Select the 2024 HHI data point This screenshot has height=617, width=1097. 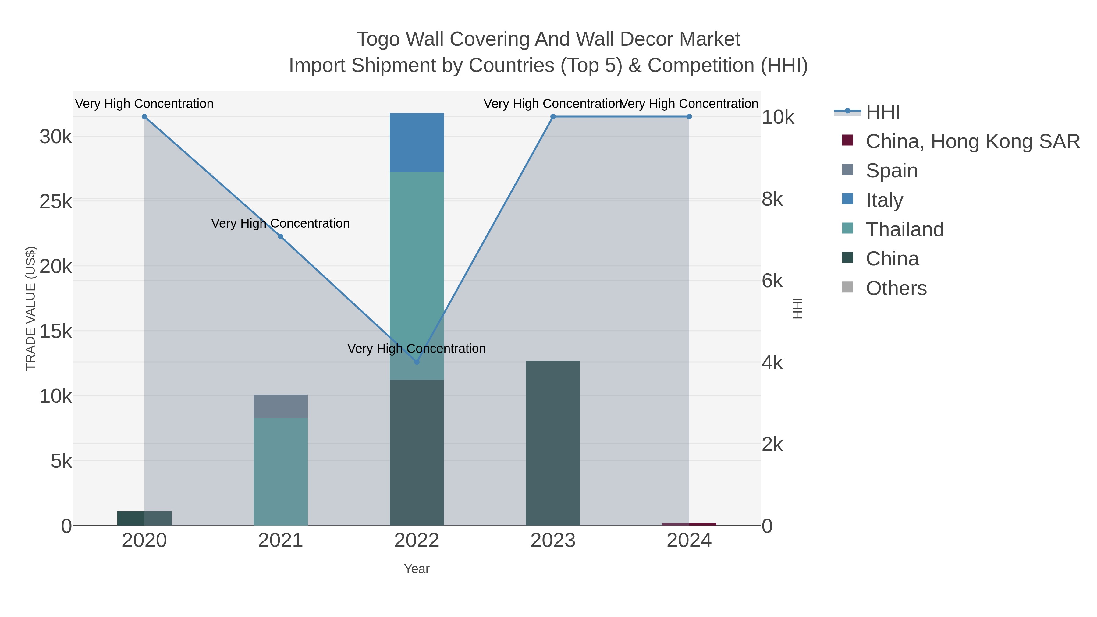coord(689,117)
